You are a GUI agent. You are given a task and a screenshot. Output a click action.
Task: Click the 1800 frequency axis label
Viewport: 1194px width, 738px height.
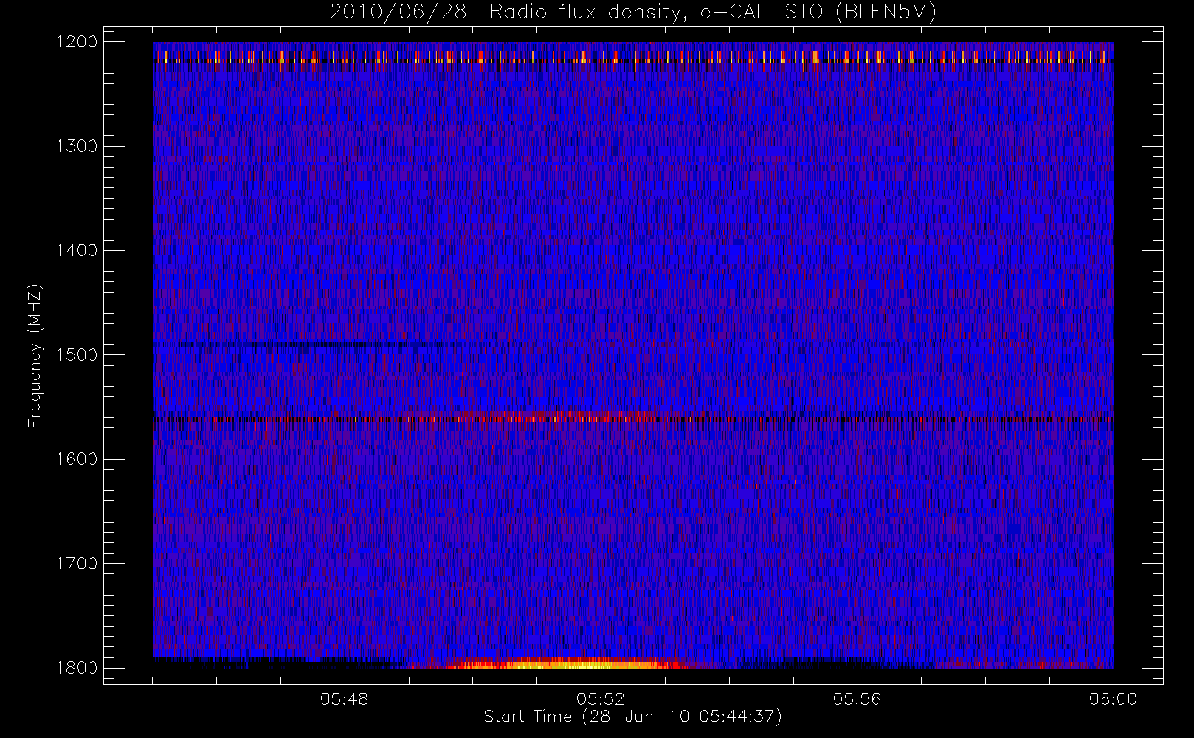coord(77,667)
